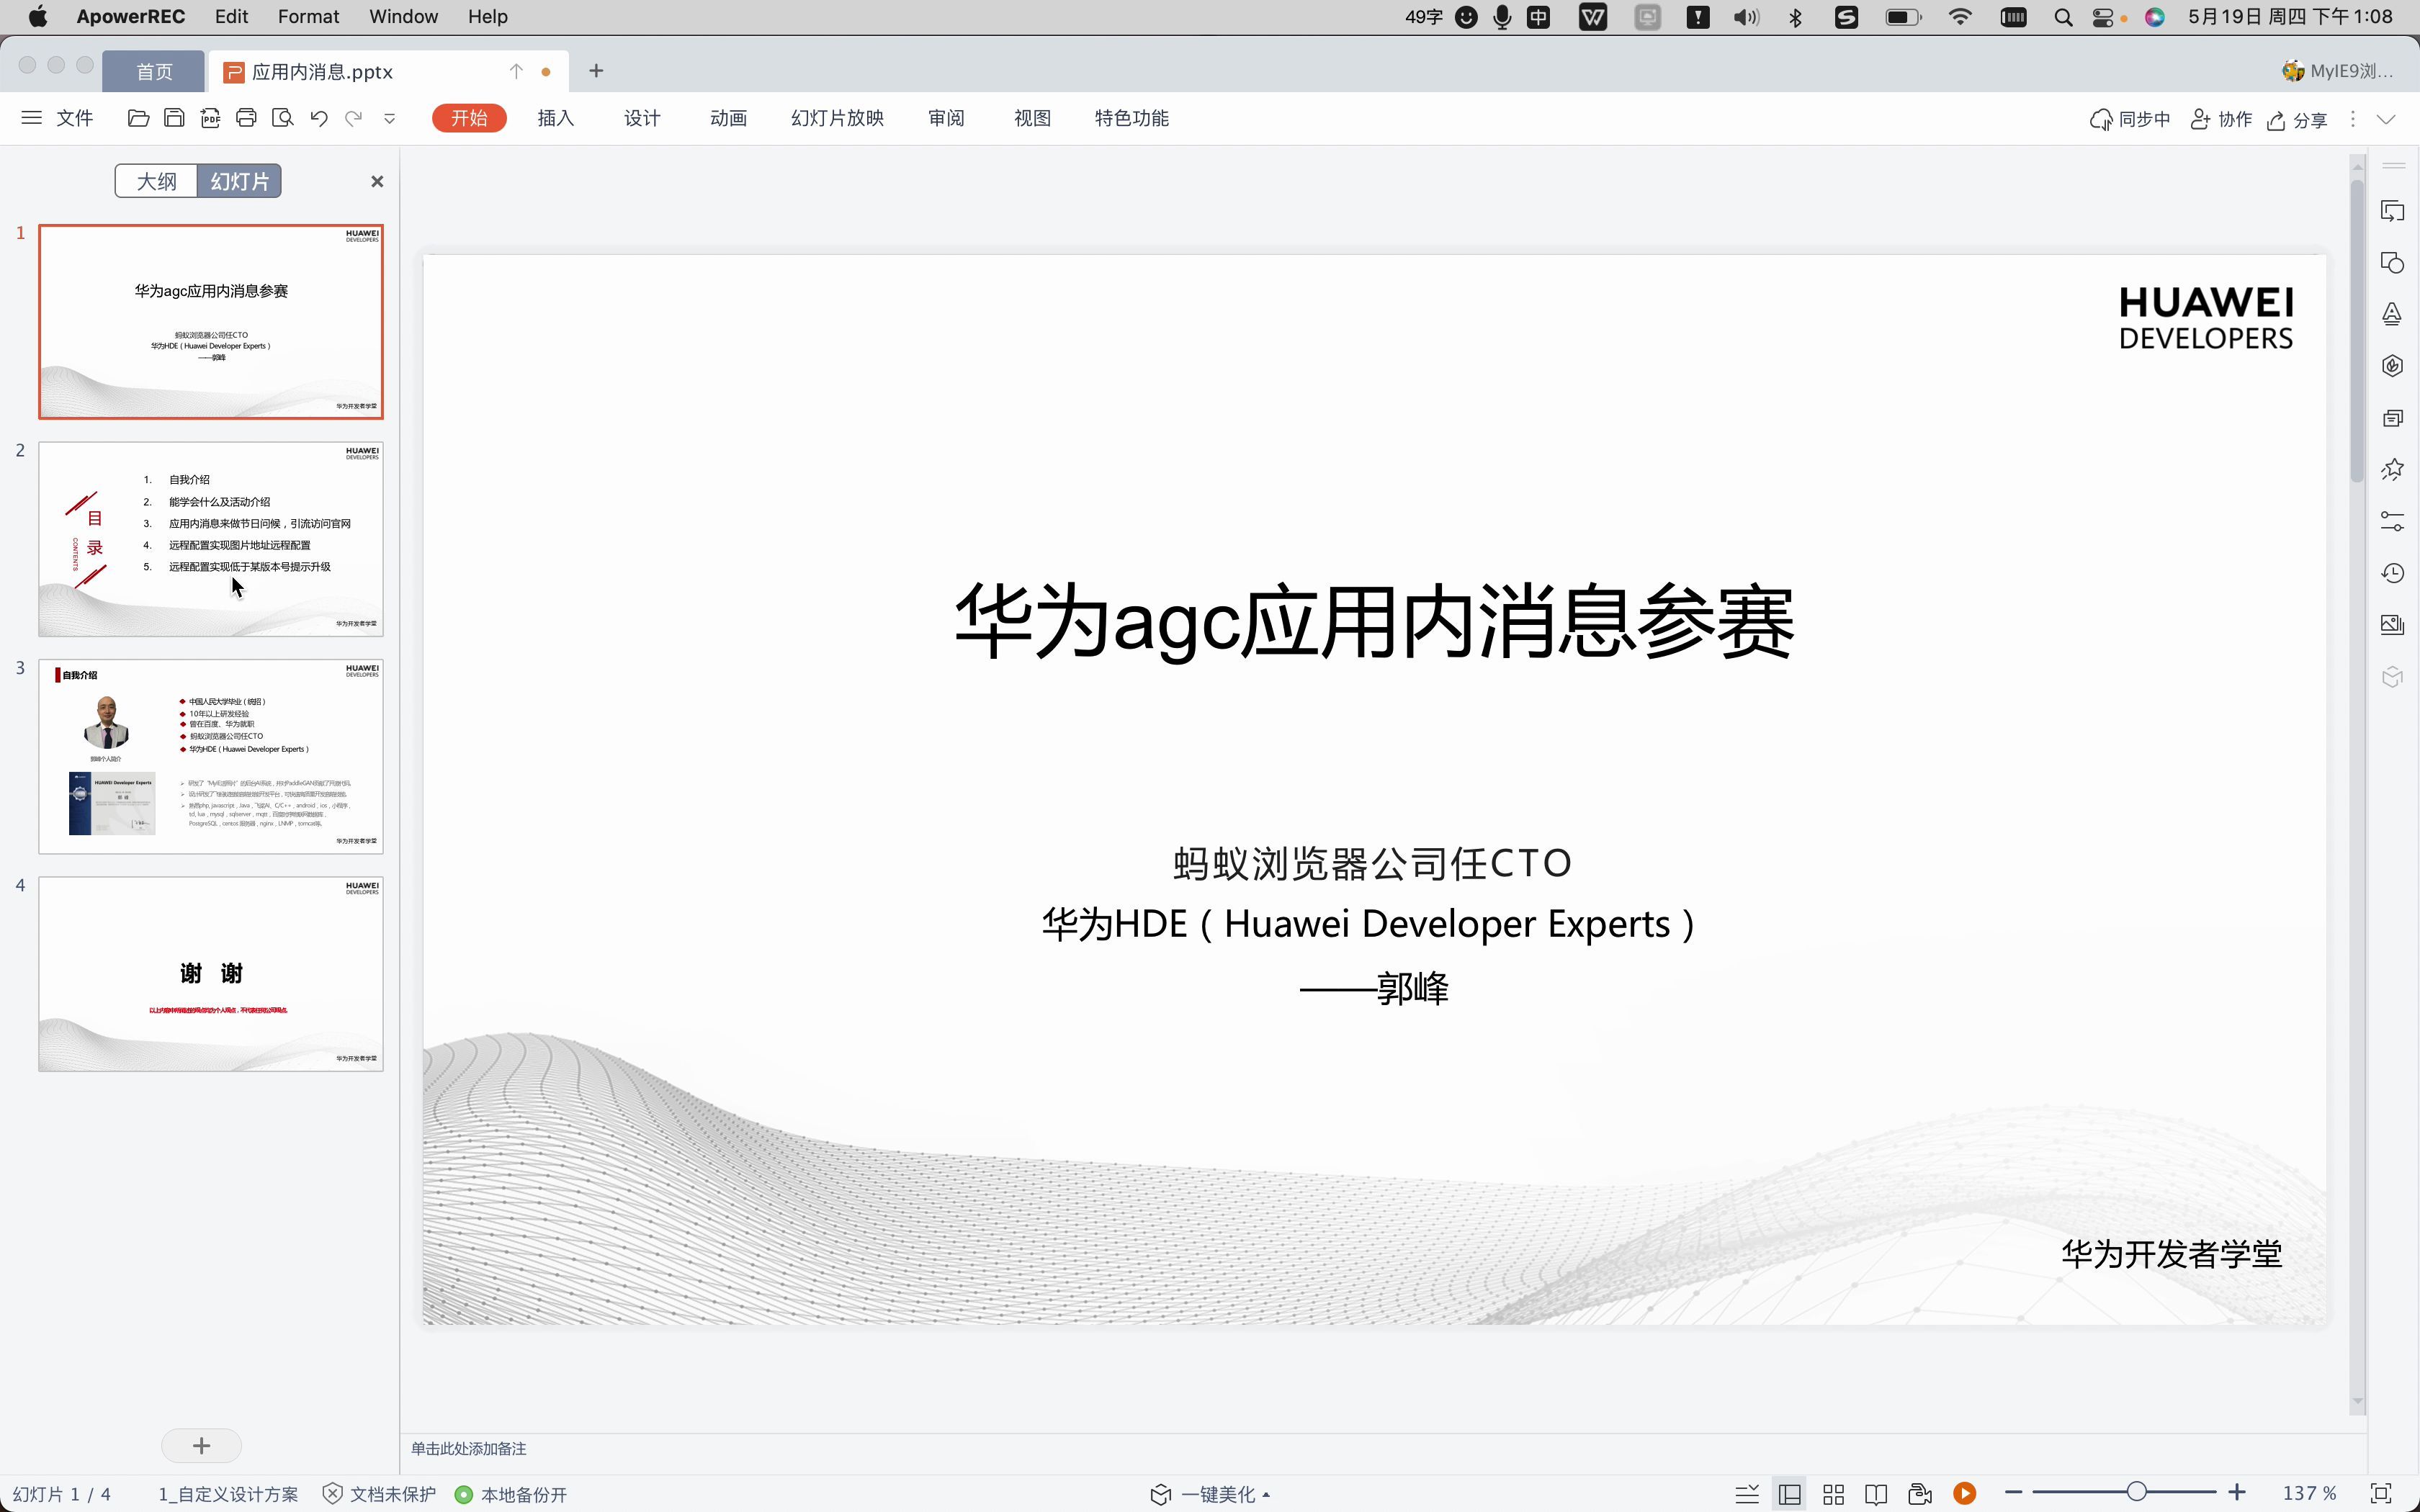Image resolution: width=2420 pixels, height=1512 pixels.
Task: Switch to the 审阅 tab
Action: 946,118
